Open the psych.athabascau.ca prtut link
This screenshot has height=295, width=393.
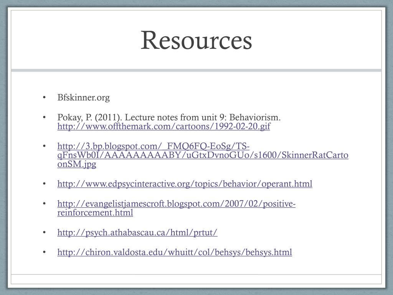point(137,232)
